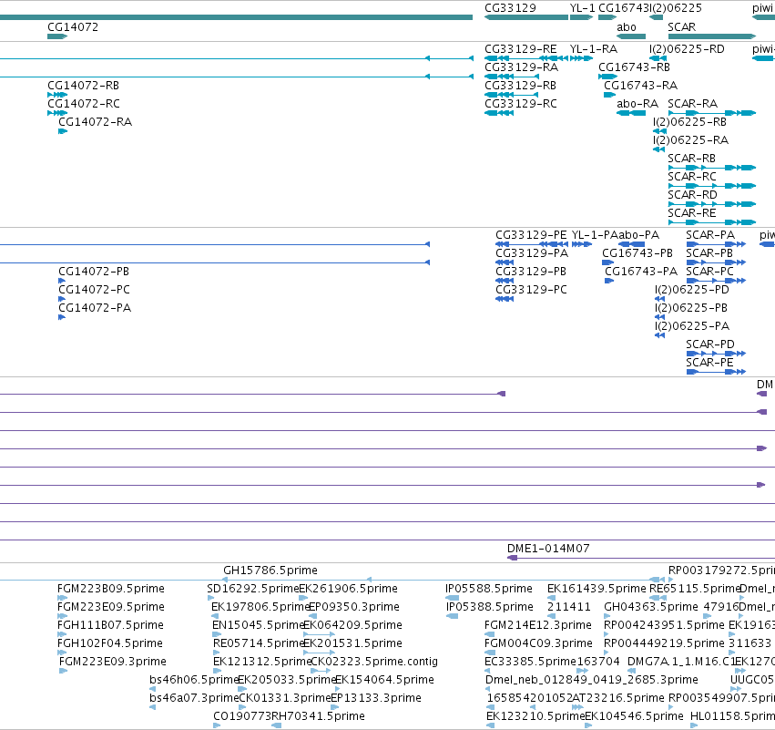Select EST FGM223E09.5prime
Viewport: 775px width, 730px height.
[x=111, y=607]
